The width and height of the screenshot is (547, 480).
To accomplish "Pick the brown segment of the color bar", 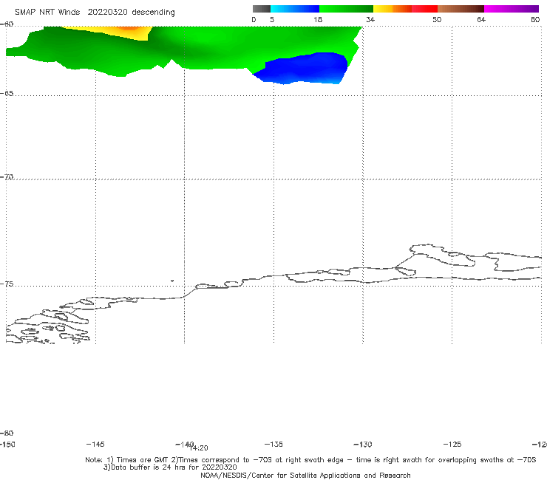I will (x=461, y=9).
